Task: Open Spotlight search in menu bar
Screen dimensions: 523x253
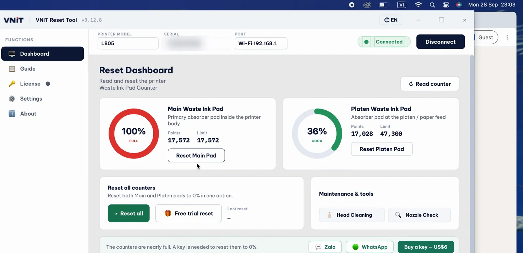Action: pos(432,5)
